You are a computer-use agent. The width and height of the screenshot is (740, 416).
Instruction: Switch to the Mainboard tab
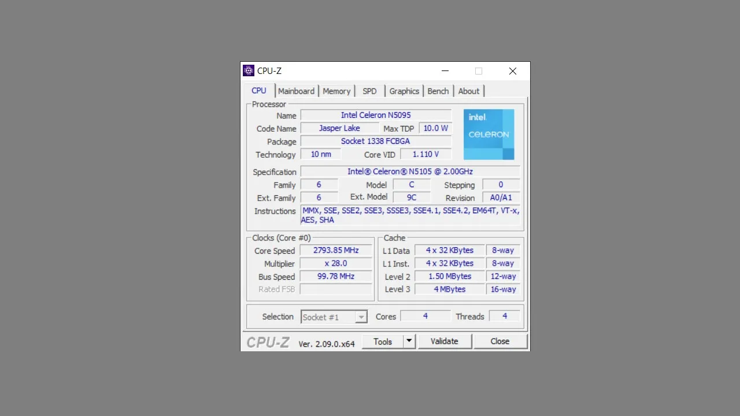(296, 91)
